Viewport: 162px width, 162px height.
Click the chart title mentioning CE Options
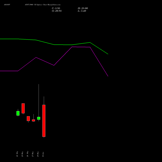click(42, 5)
